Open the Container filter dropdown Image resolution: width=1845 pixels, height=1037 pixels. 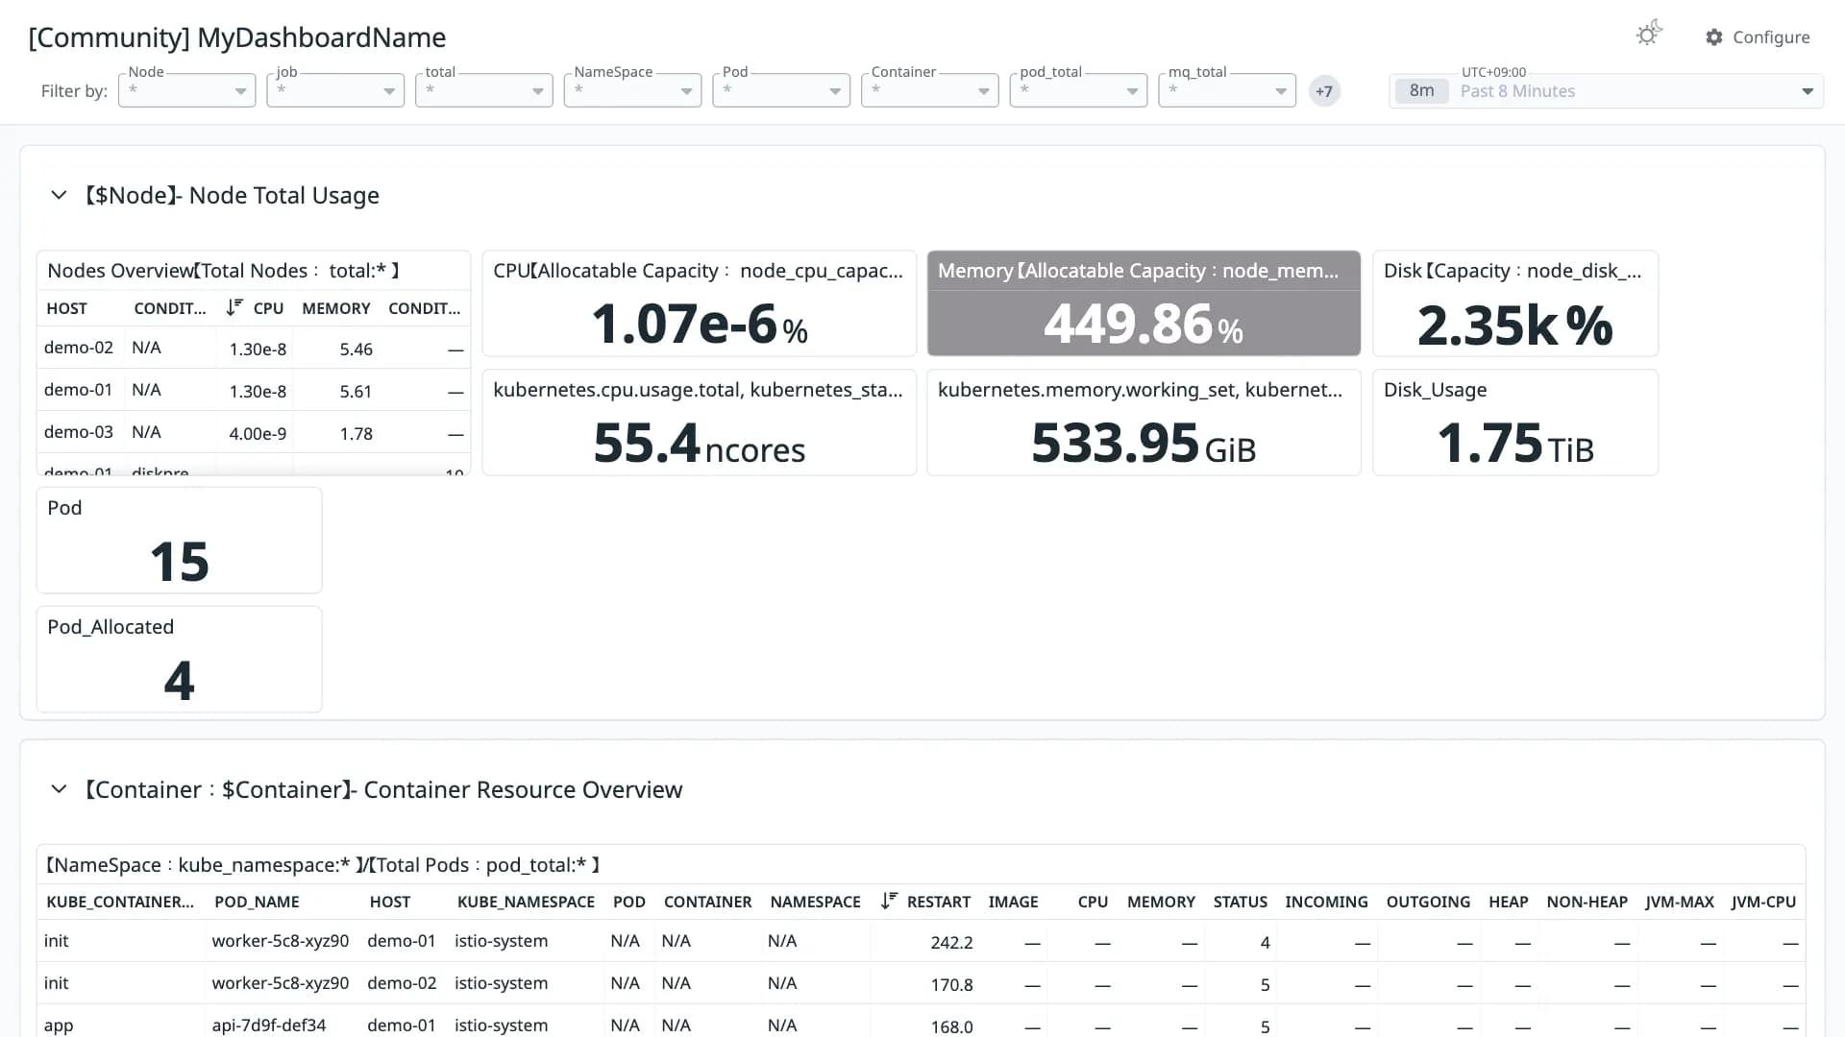pos(929,90)
